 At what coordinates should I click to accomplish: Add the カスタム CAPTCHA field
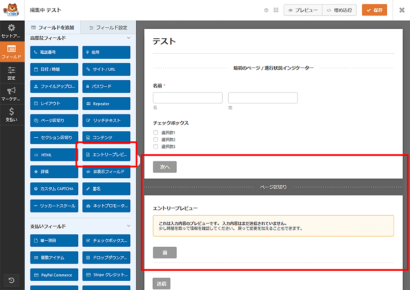pos(54,189)
